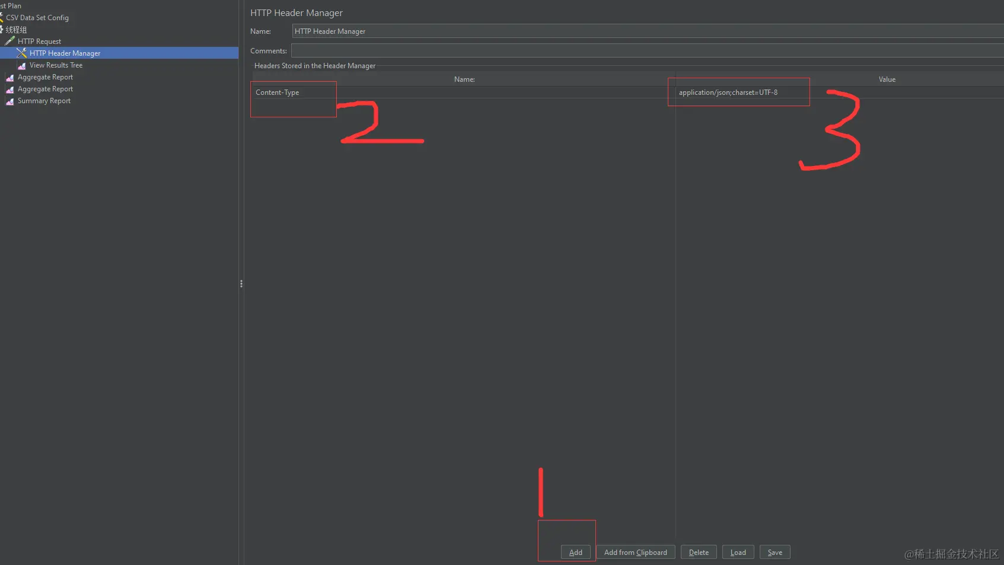1004x565 pixels.
Task: Click the Headers Stored in the Header Manager label
Action: [x=315, y=66]
